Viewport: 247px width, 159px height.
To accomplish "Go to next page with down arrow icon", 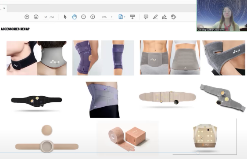I will (x=36, y=17).
